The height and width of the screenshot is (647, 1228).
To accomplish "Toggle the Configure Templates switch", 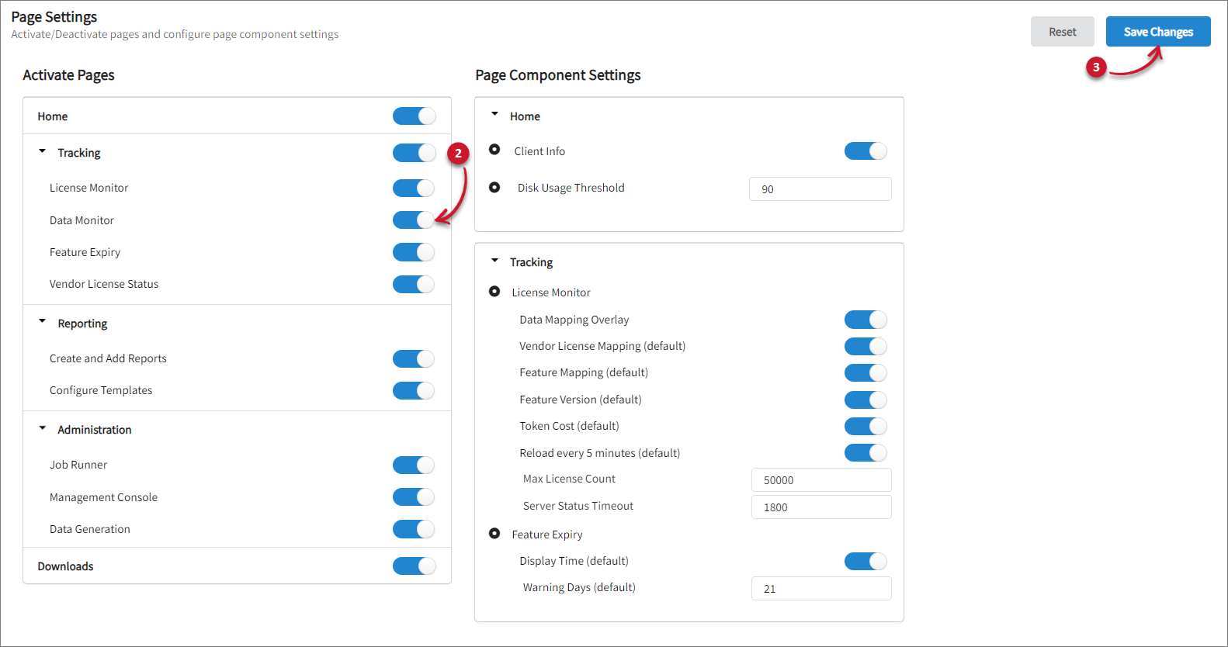I will 414,390.
